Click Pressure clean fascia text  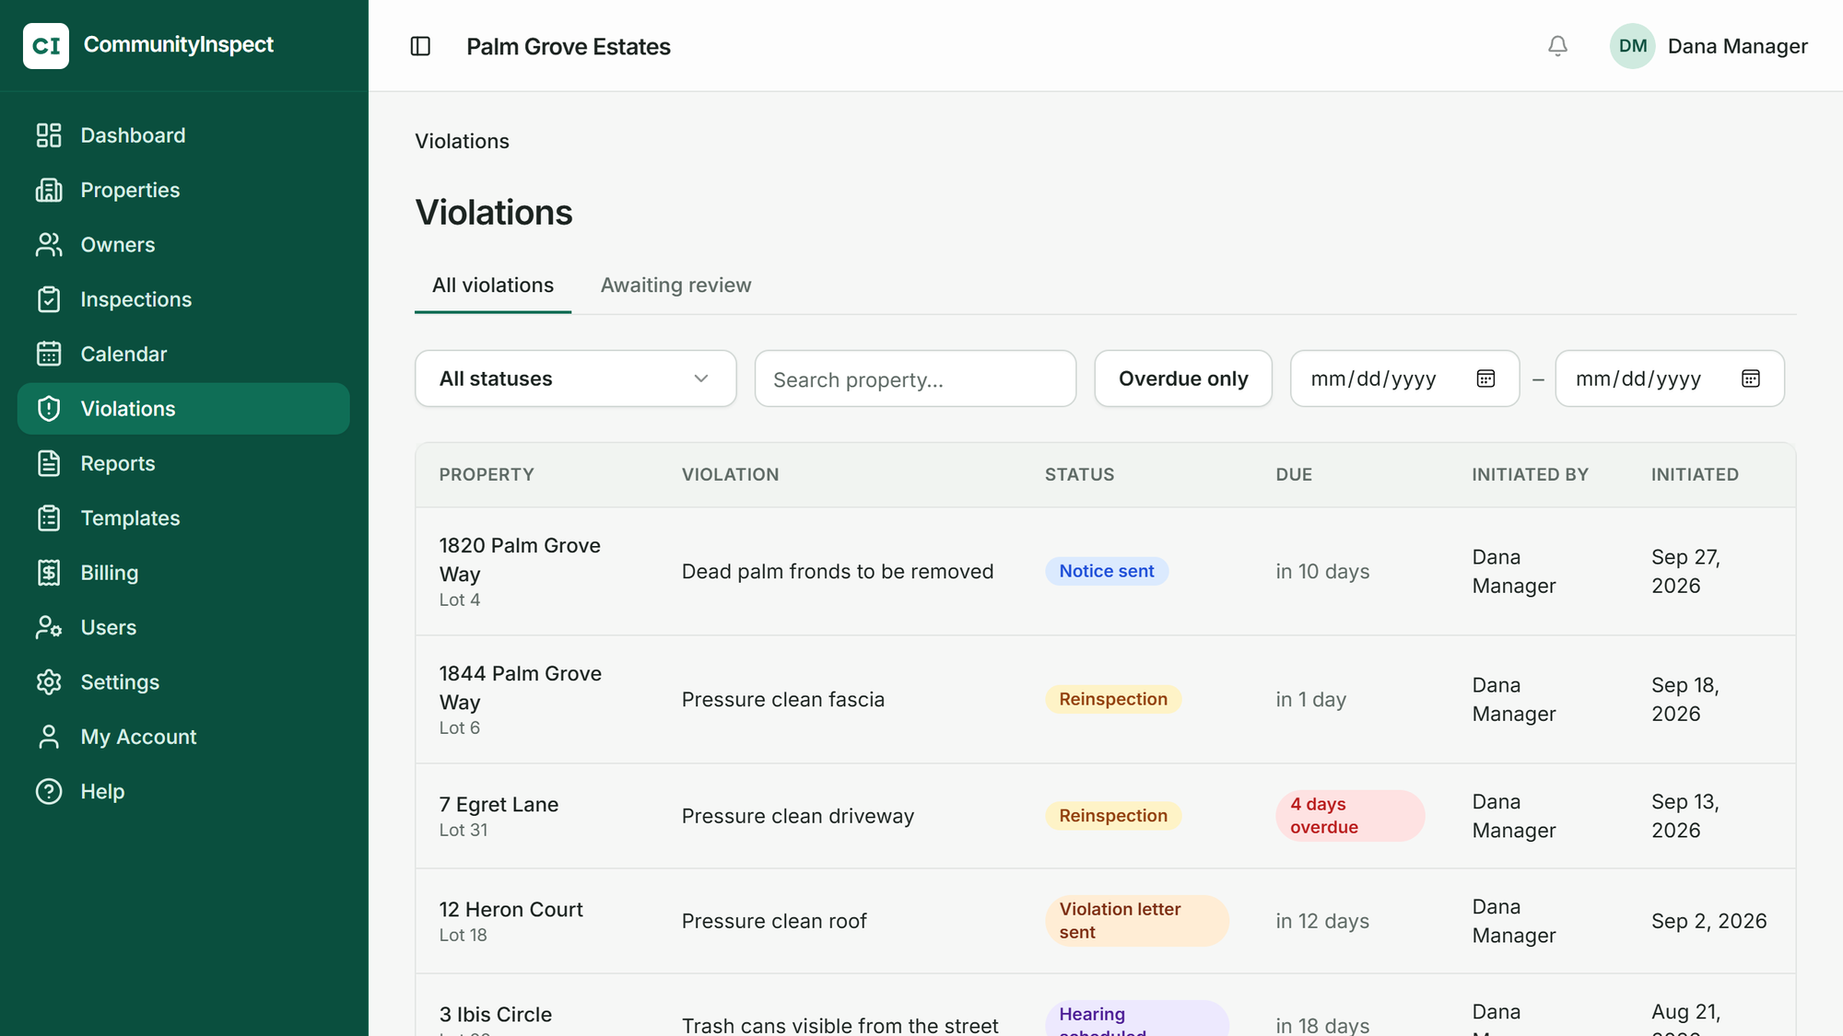(x=782, y=699)
